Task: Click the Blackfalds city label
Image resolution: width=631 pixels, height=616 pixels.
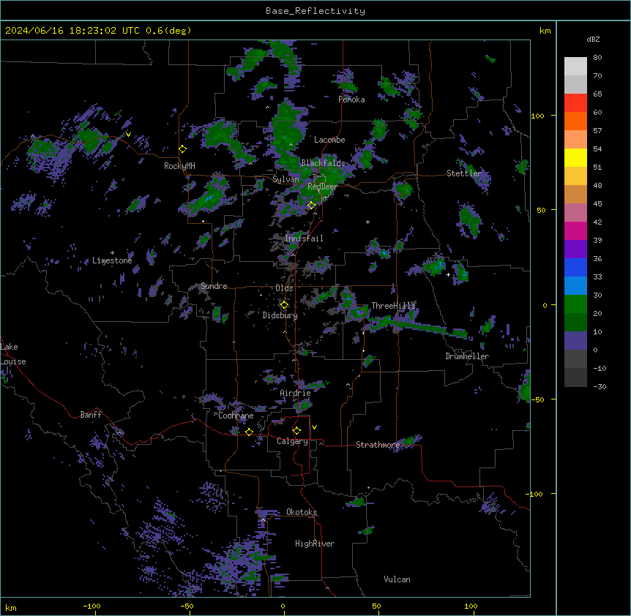Action: point(323,163)
